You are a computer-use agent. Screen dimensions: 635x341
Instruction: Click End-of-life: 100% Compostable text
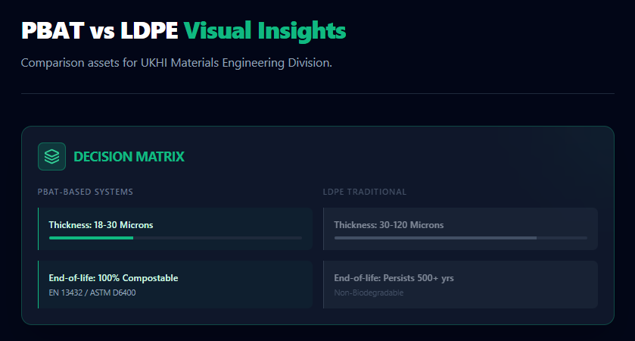[114, 278]
